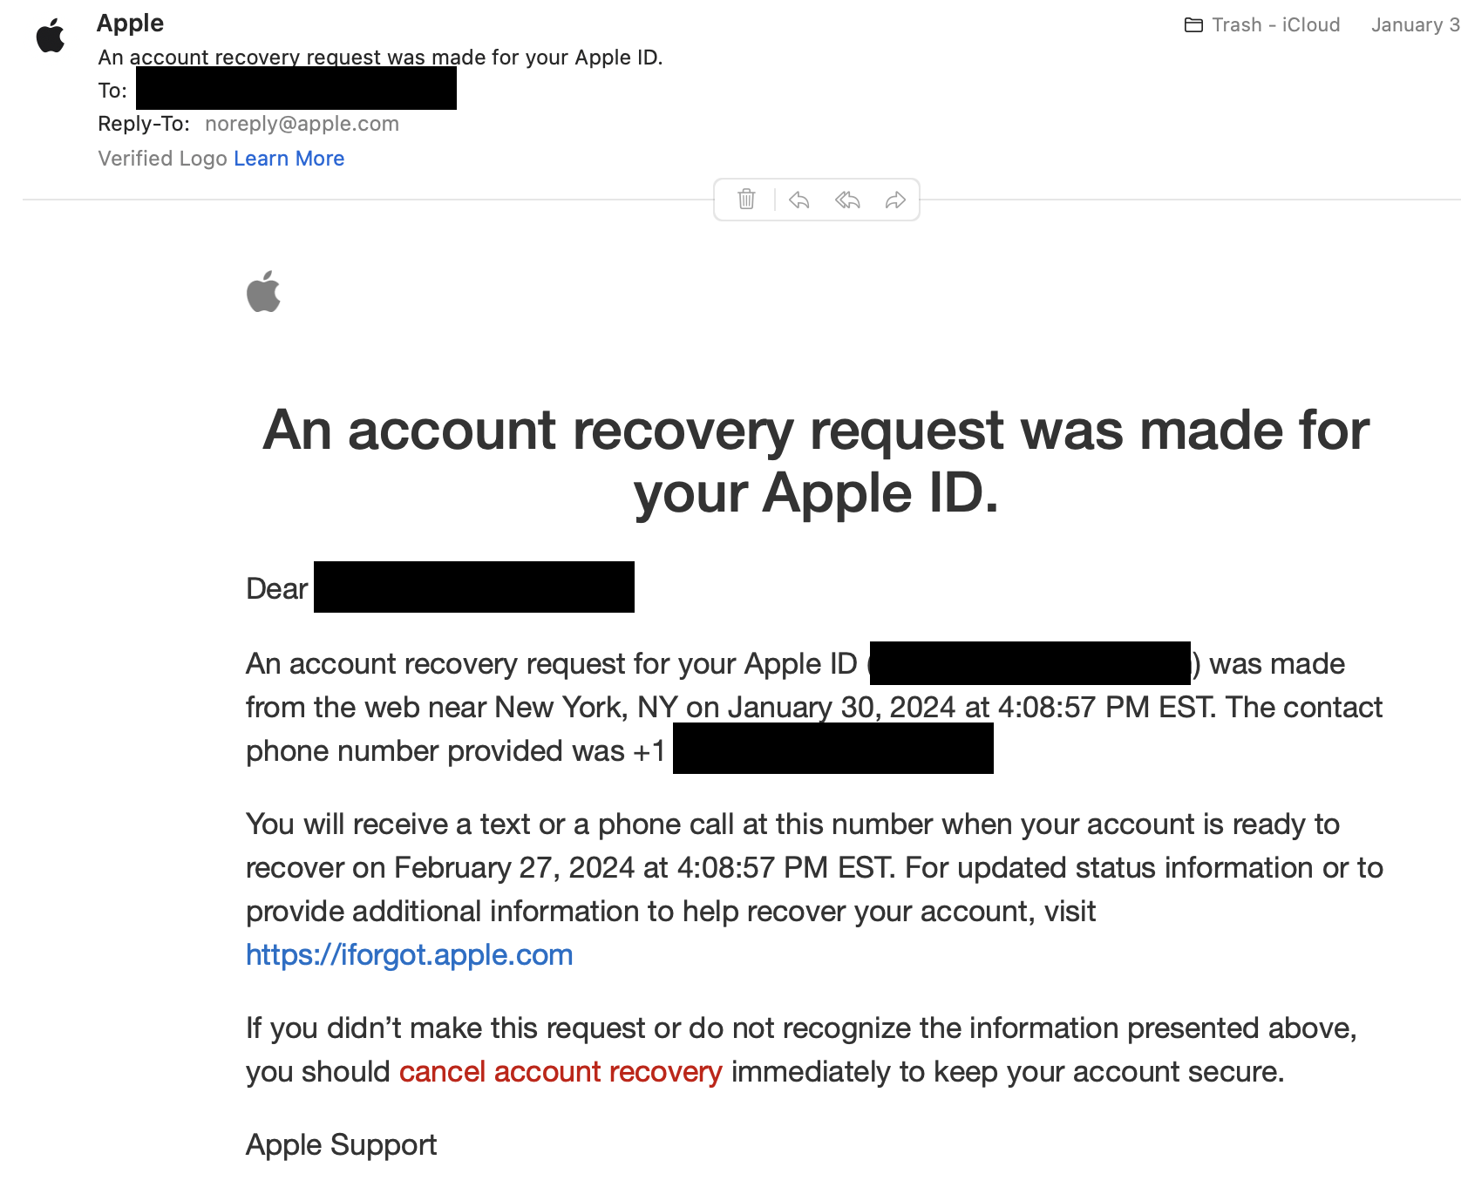Click the Verified Logo text
The width and height of the screenshot is (1461, 1194).
[162, 159]
